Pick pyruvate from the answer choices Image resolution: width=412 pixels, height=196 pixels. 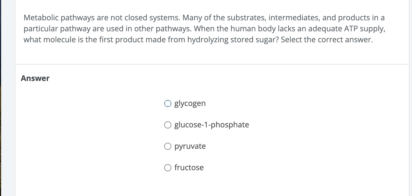click(168, 146)
